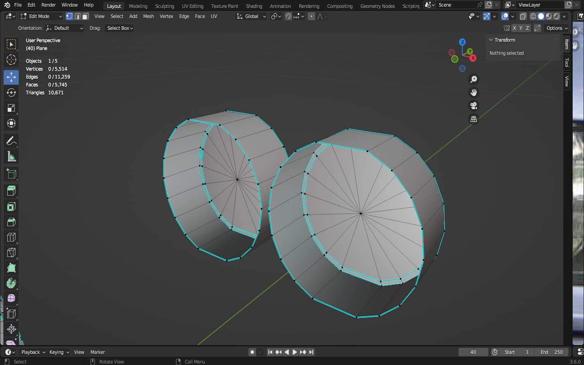Screen dimensions: 584x365
Task: Select the Rotate tool
Action: pyautogui.click(x=11, y=92)
